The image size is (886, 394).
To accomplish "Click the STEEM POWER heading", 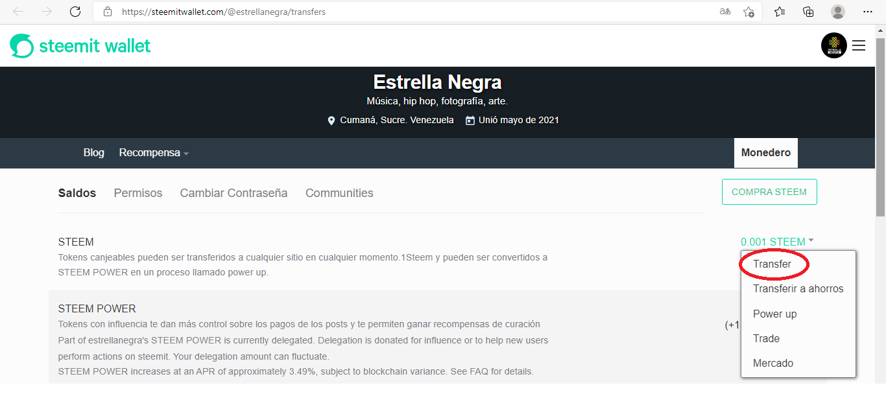I will (97, 308).
